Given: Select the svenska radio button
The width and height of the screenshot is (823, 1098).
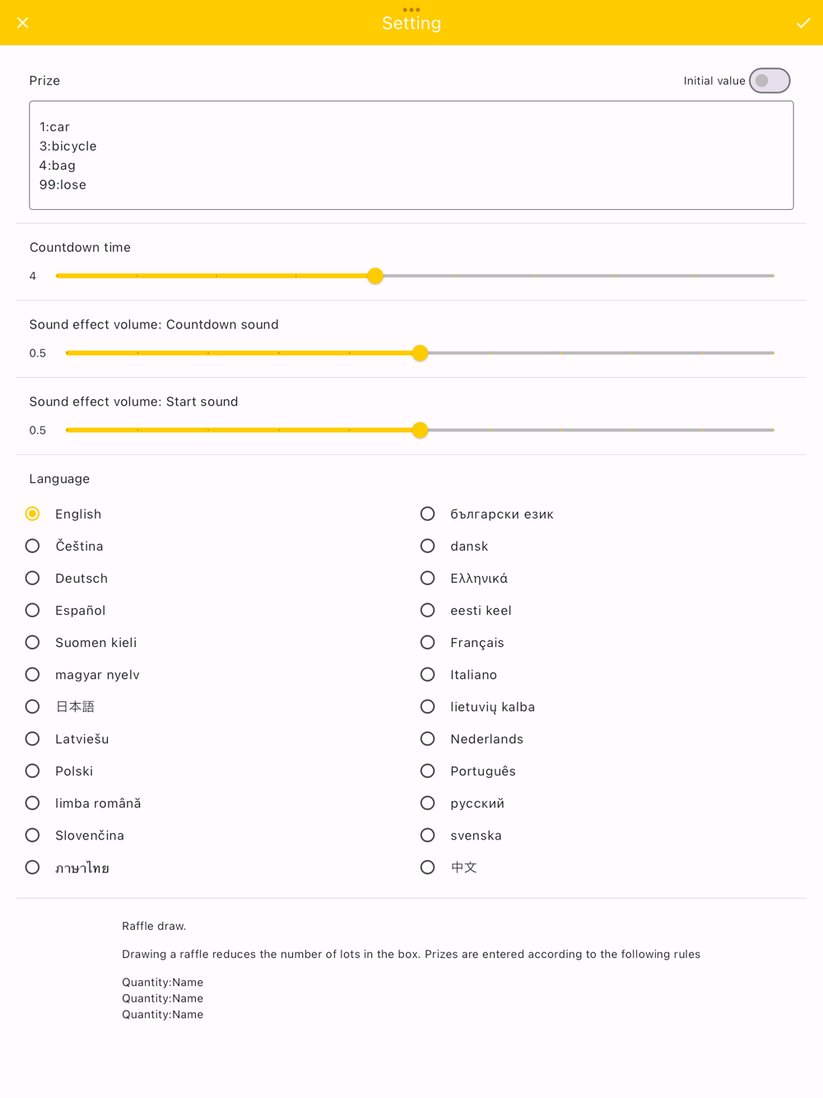Looking at the screenshot, I should click(428, 835).
